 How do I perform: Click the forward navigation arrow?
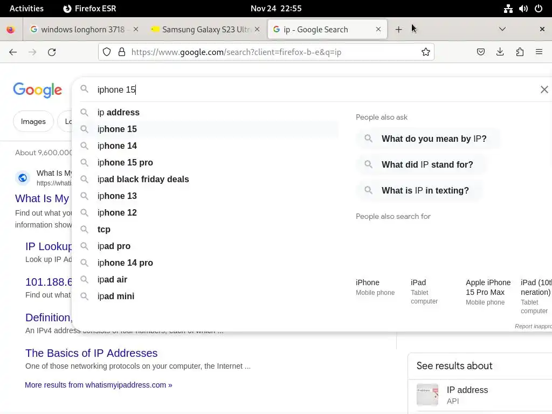click(x=32, y=52)
